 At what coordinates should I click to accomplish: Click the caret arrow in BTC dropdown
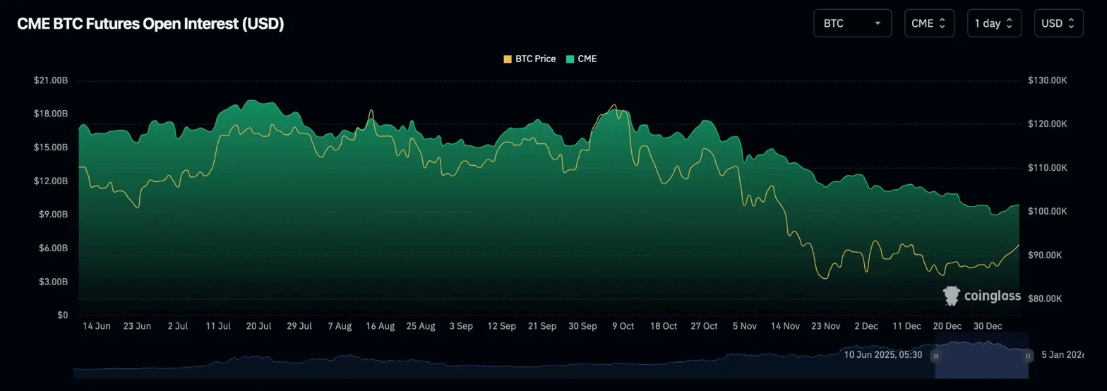coord(878,23)
